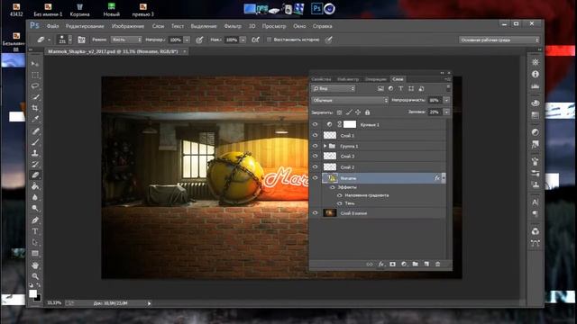Select the Rectangle shape tool
Screen dimensions: 577x324
(35, 254)
